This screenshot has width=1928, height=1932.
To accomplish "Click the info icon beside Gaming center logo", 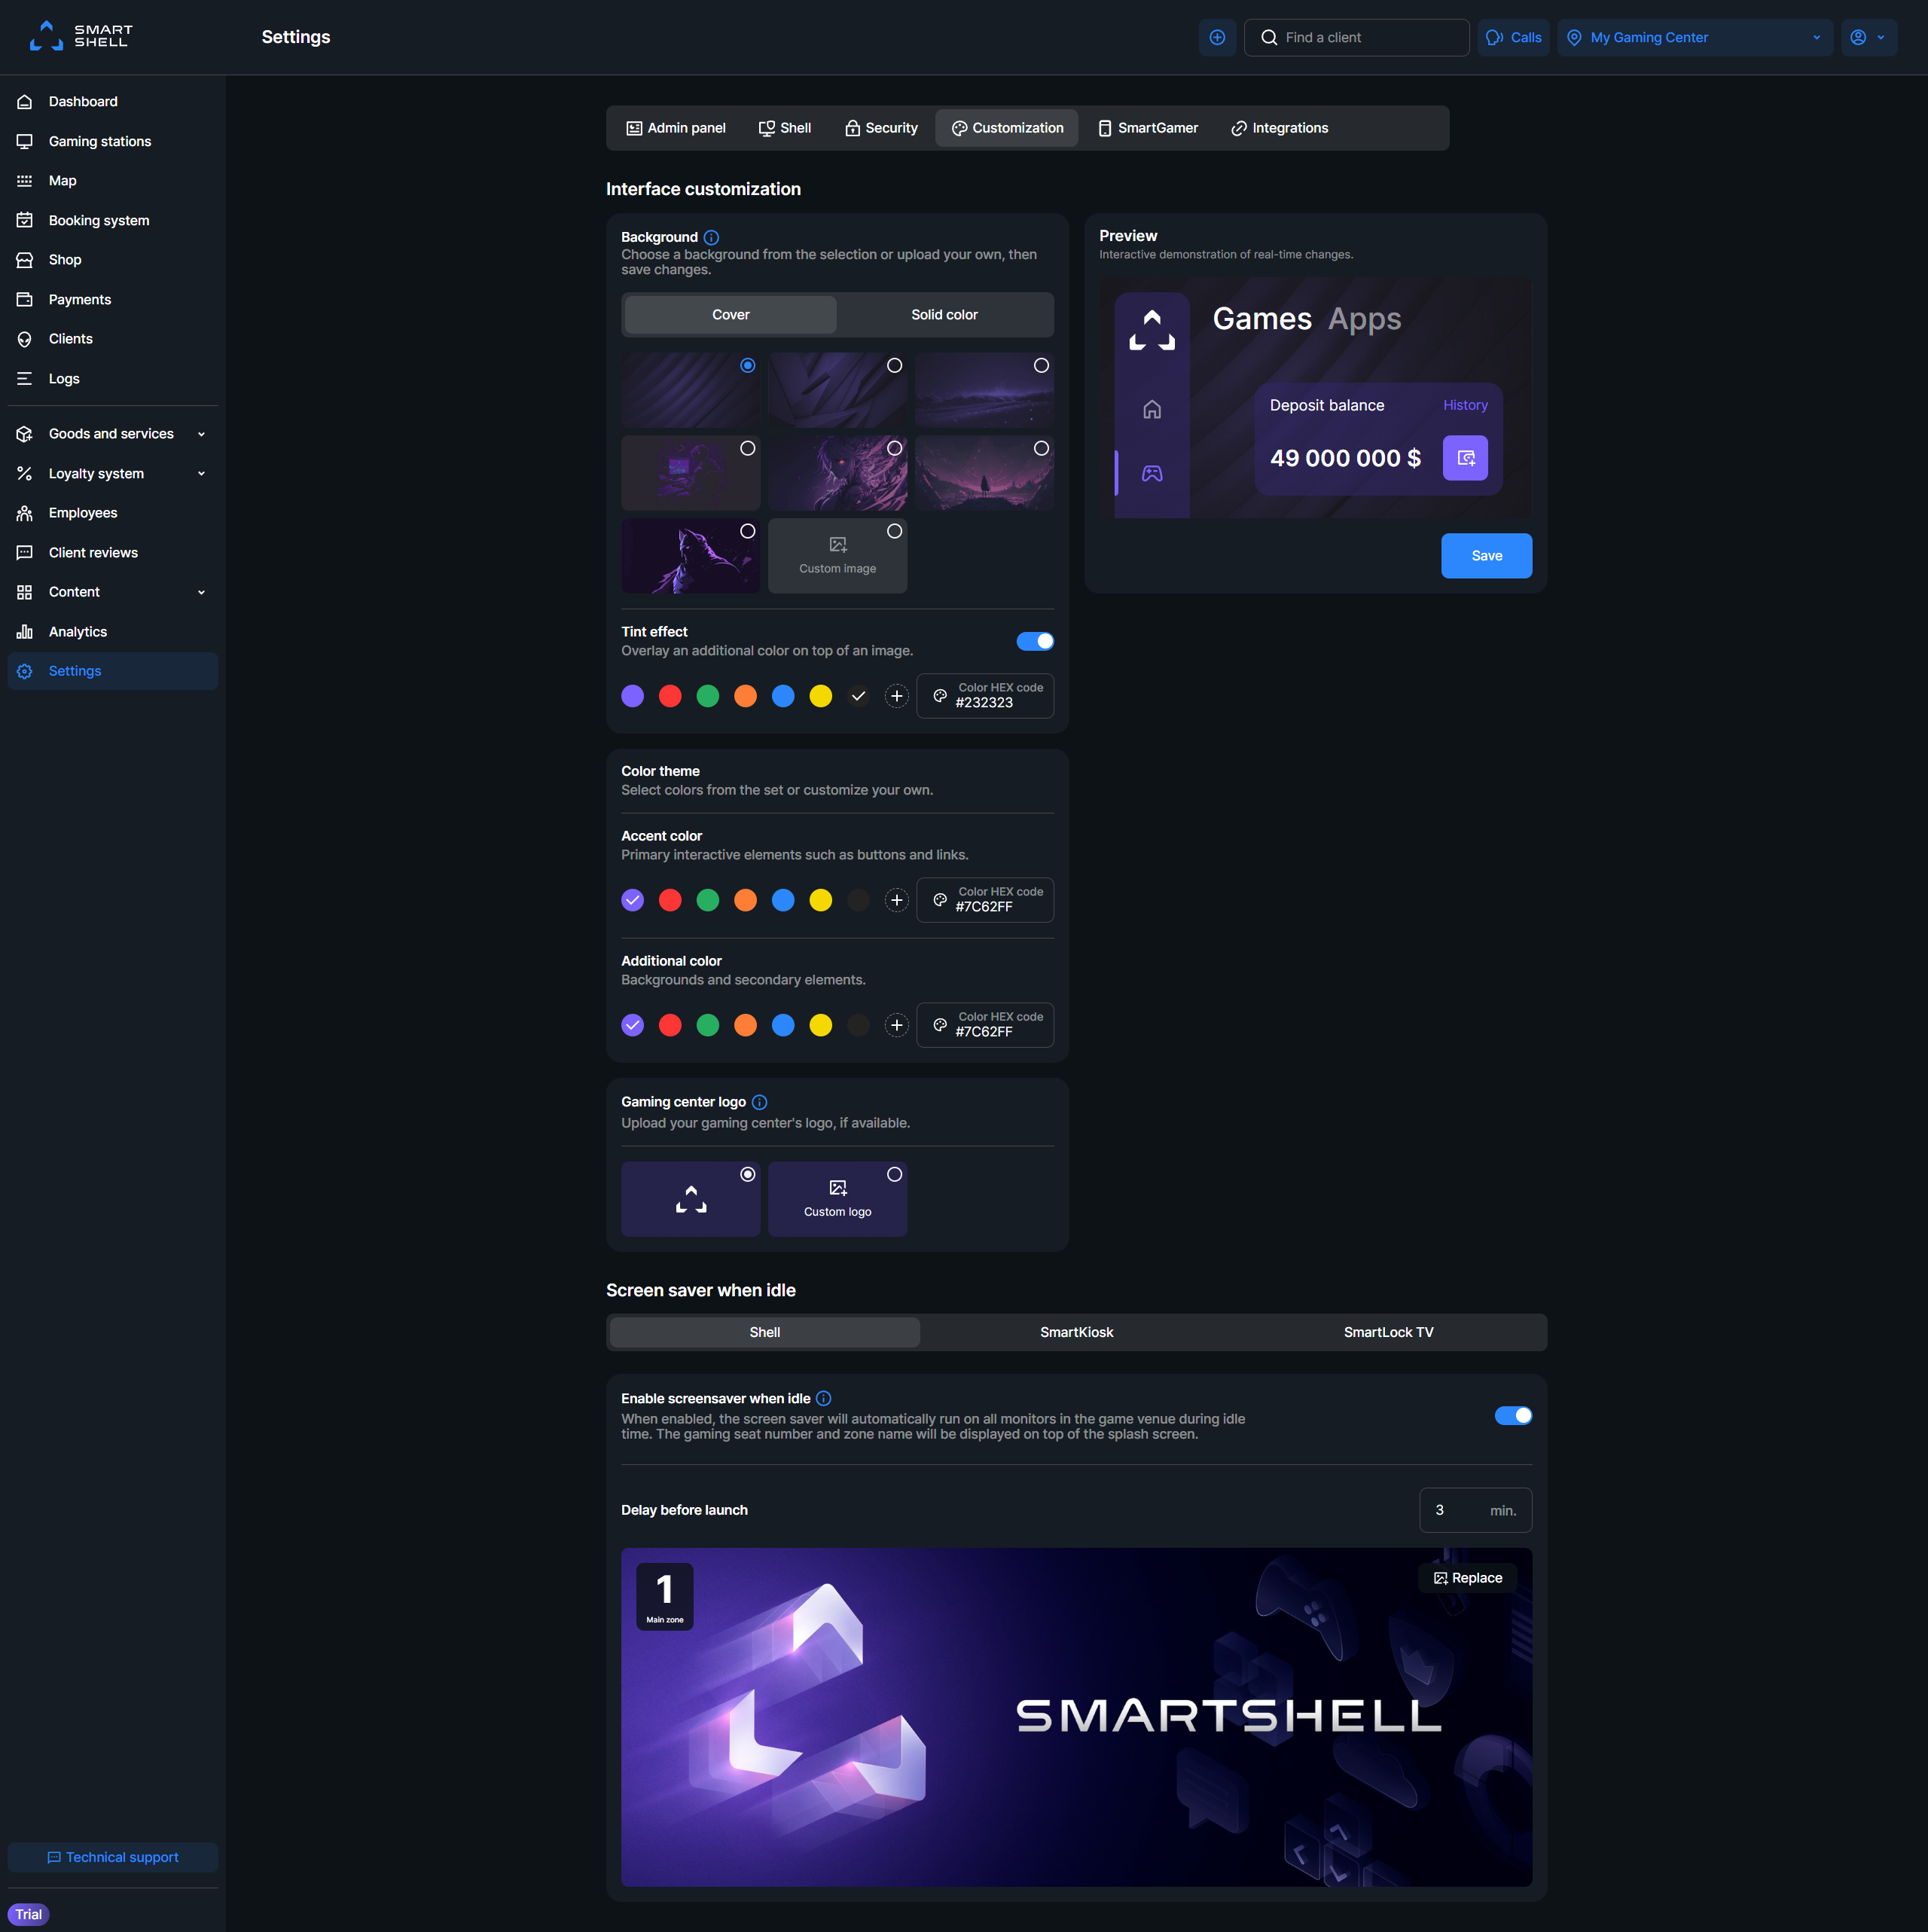I will tap(759, 1102).
